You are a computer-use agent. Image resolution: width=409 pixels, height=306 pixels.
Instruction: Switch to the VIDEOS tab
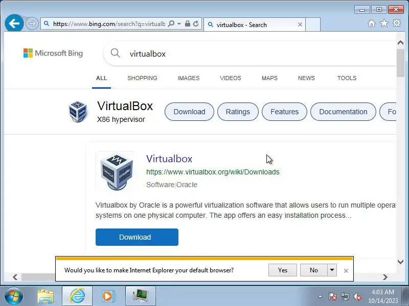[231, 78]
